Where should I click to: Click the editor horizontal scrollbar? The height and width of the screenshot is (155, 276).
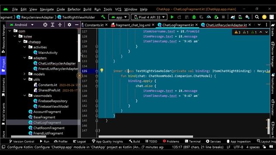click(x=146, y=136)
